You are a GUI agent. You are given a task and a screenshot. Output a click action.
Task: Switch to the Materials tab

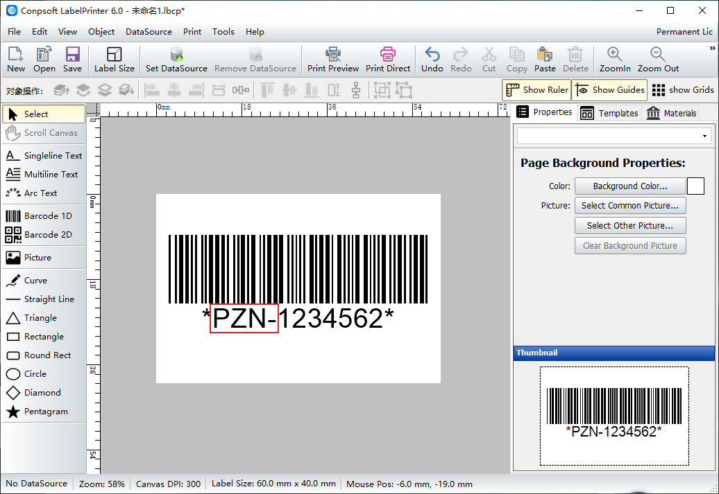click(671, 113)
